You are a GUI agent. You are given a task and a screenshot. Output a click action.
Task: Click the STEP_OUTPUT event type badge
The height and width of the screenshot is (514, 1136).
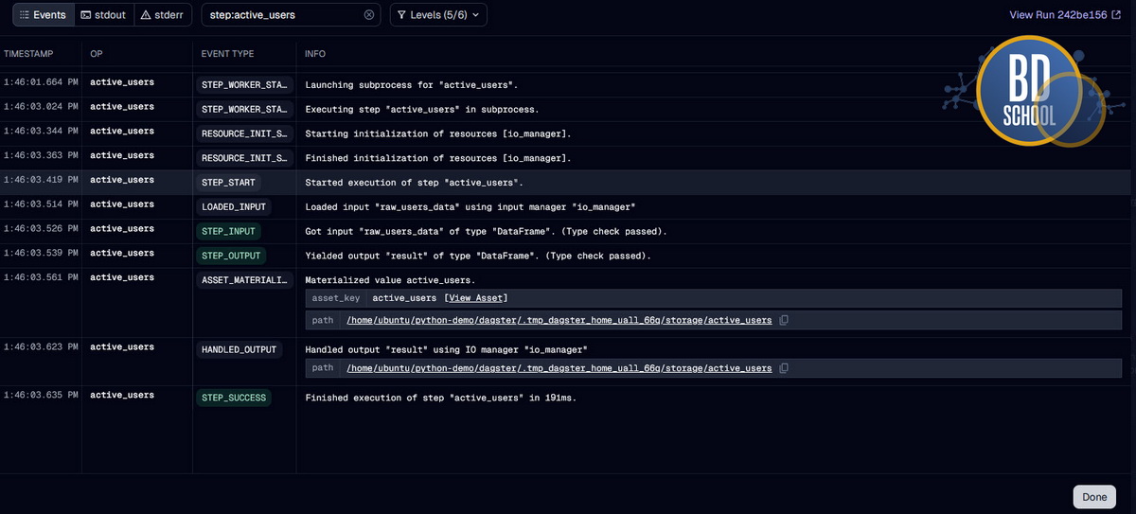tap(231, 256)
